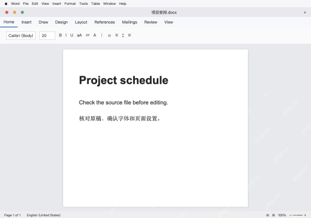Click the Chinese text line in the document
This screenshot has width=311, height=218.
click(x=120, y=119)
